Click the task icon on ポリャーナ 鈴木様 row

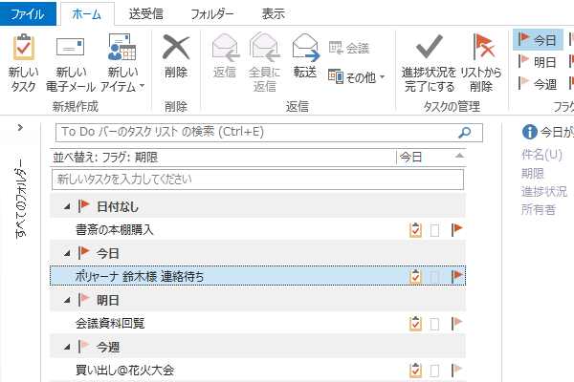(415, 276)
